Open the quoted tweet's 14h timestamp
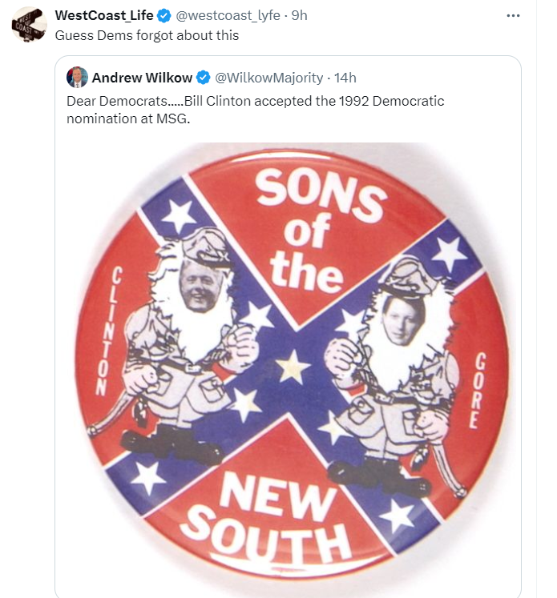Screen dimensions: 557x598 pos(345,78)
